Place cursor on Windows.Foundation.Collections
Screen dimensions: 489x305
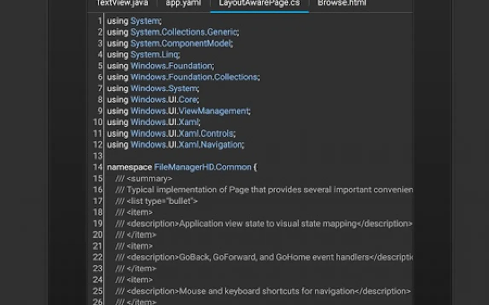click(x=194, y=77)
